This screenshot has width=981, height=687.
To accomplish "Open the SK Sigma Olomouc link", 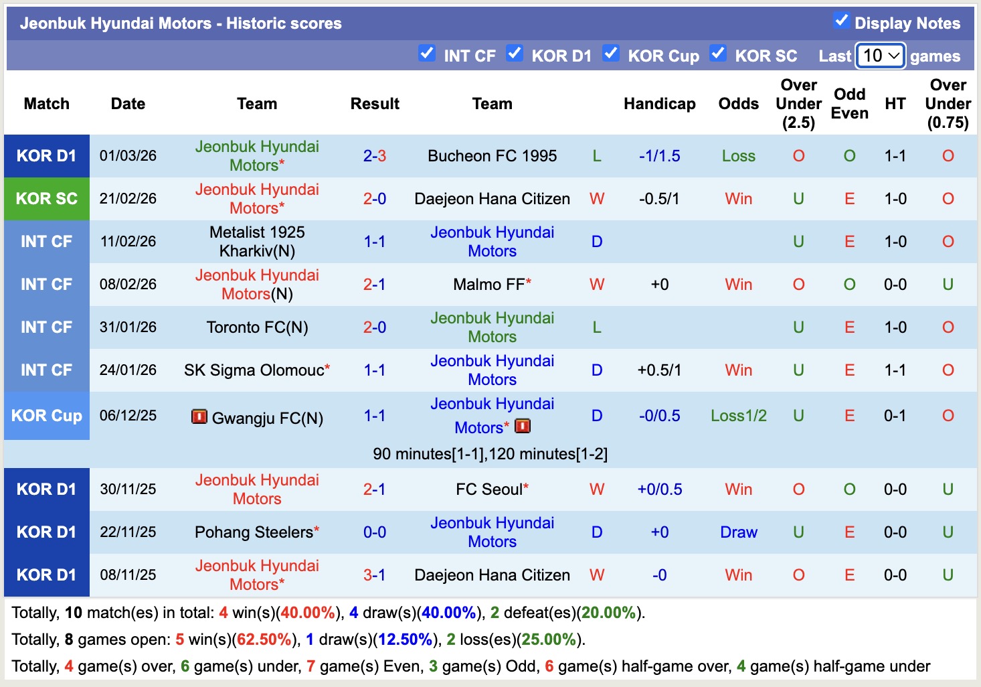I will (253, 370).
